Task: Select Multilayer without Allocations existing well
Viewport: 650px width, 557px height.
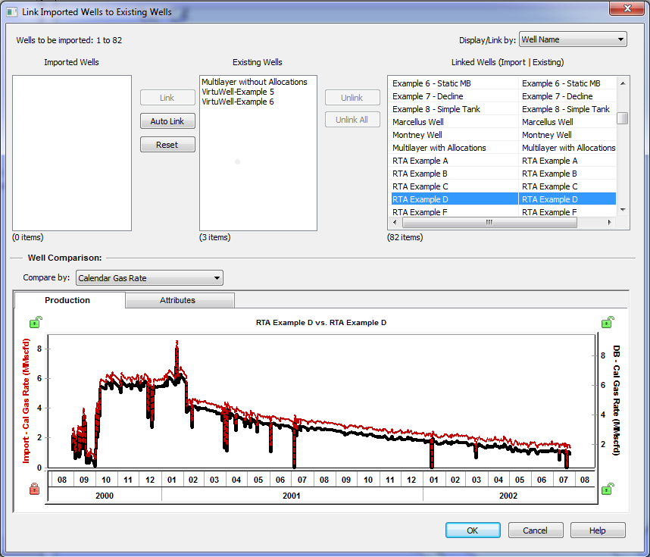Action: [x=254, y=82]
